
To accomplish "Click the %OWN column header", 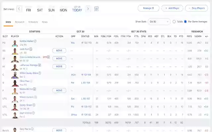I will pyautogui.click(x=198, y=36).
